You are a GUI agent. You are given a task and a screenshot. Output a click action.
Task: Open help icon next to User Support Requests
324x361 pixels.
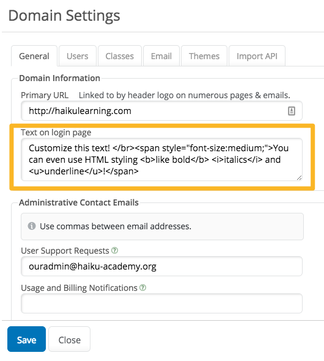(x=115, y=250)
